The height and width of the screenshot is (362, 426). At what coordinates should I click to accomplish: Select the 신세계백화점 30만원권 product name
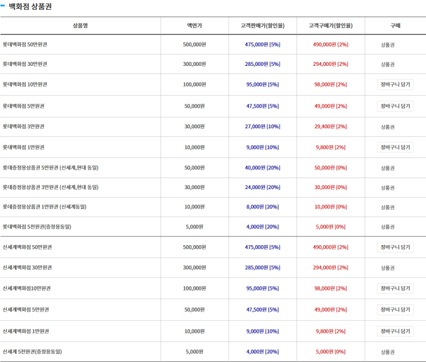pos(27,267)
